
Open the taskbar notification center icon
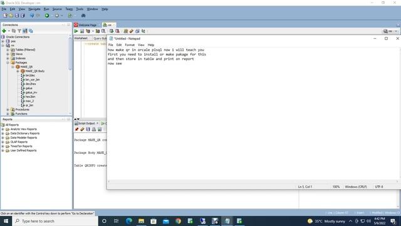pos(393,221)
